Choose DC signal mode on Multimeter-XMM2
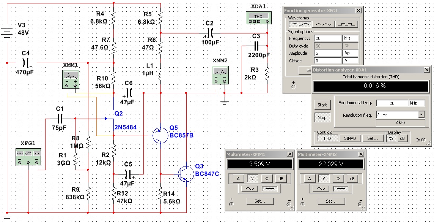434x222 pixels. tap(341, 189)
